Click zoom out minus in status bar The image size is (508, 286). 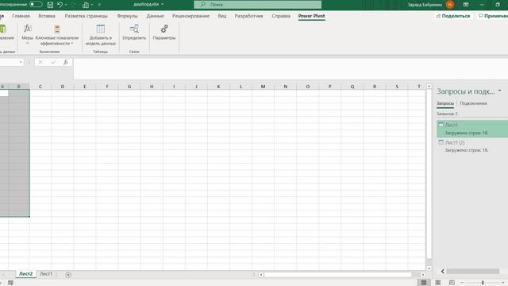(462, 283)
